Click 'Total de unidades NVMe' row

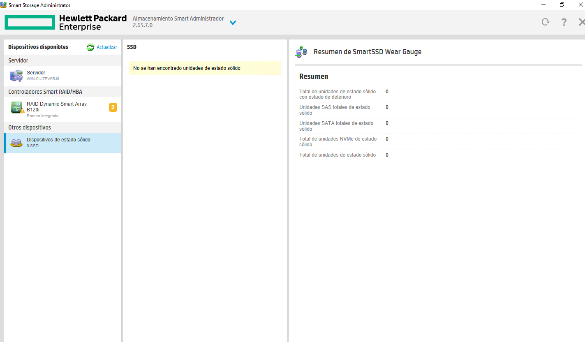[x=438, y=142]
